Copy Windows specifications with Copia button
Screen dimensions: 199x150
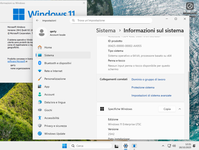[x=167, y=109]
